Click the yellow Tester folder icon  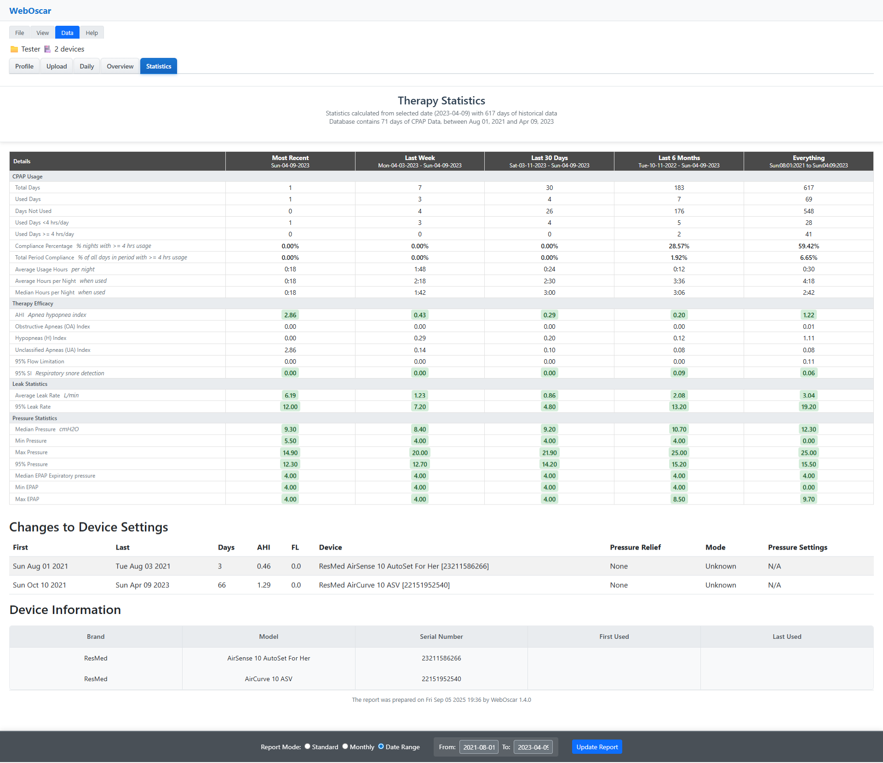14,49
